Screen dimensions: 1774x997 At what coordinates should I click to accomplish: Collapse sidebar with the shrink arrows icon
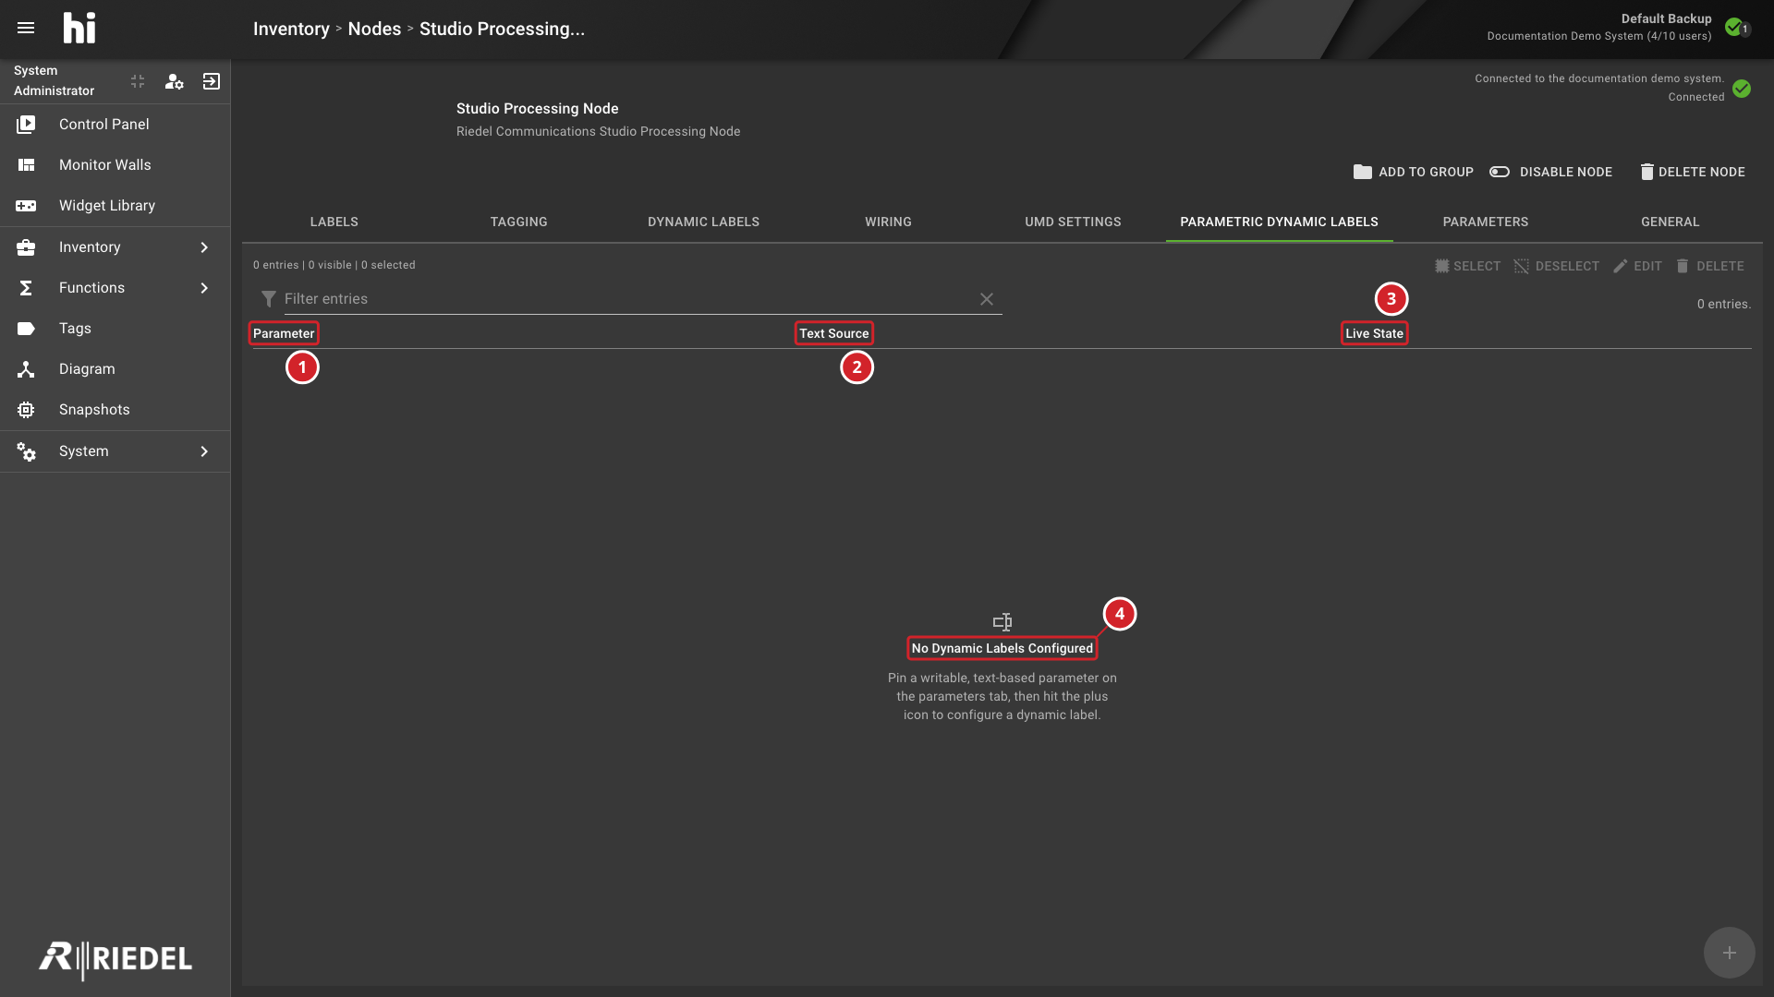click(x=138, y=81)
